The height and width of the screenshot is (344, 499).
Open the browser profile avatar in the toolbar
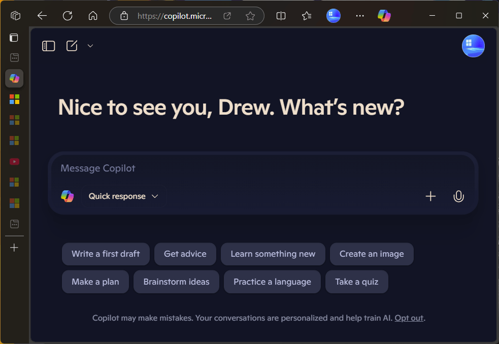point(334,16)
